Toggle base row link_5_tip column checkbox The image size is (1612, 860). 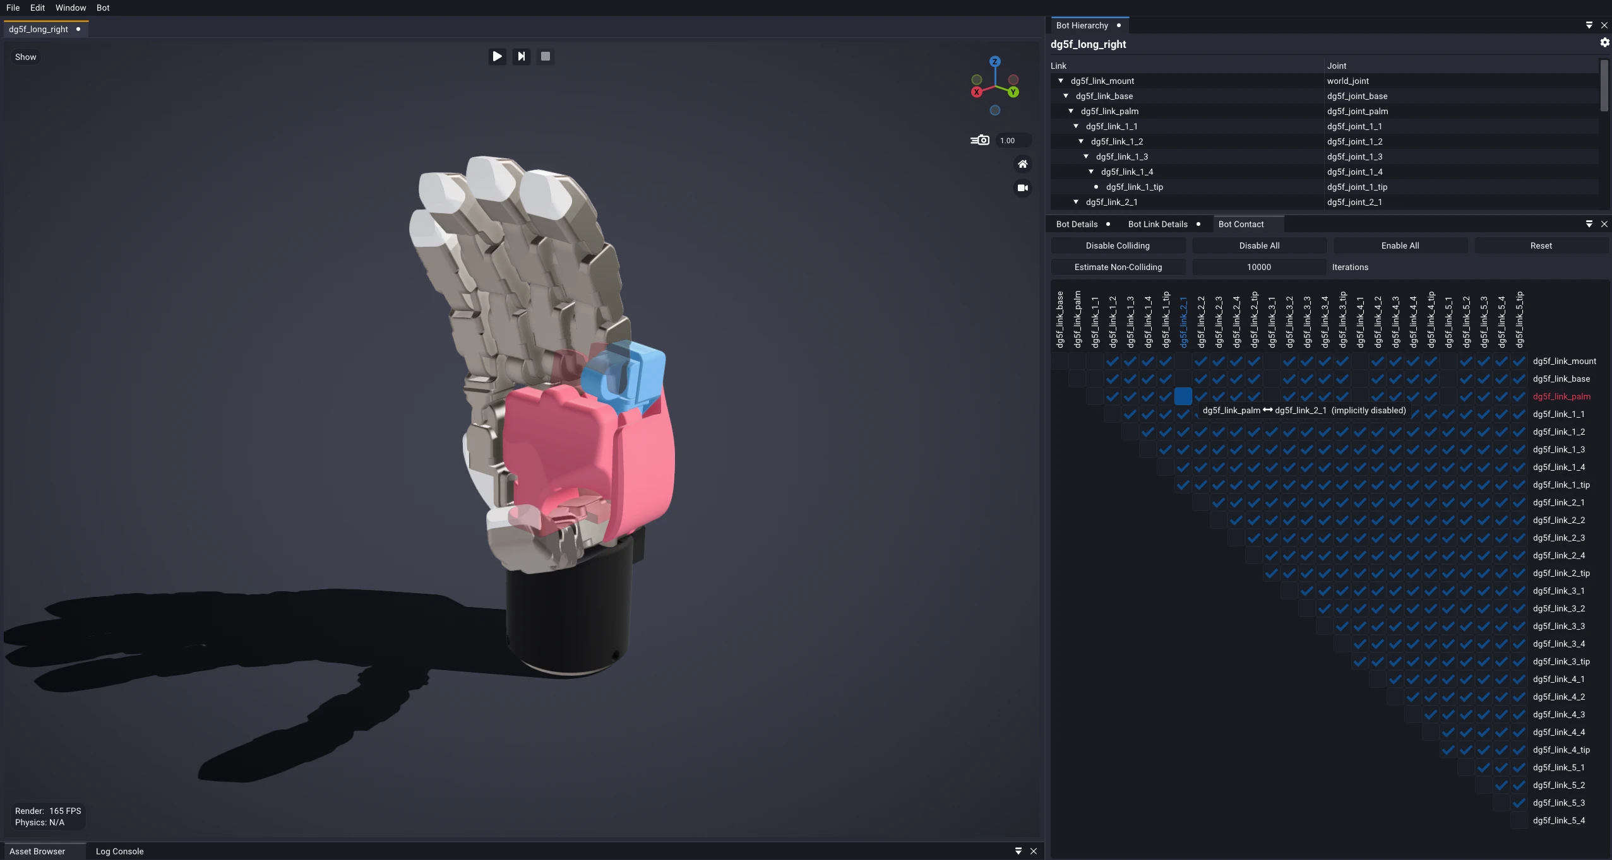tap(1519, 379)
